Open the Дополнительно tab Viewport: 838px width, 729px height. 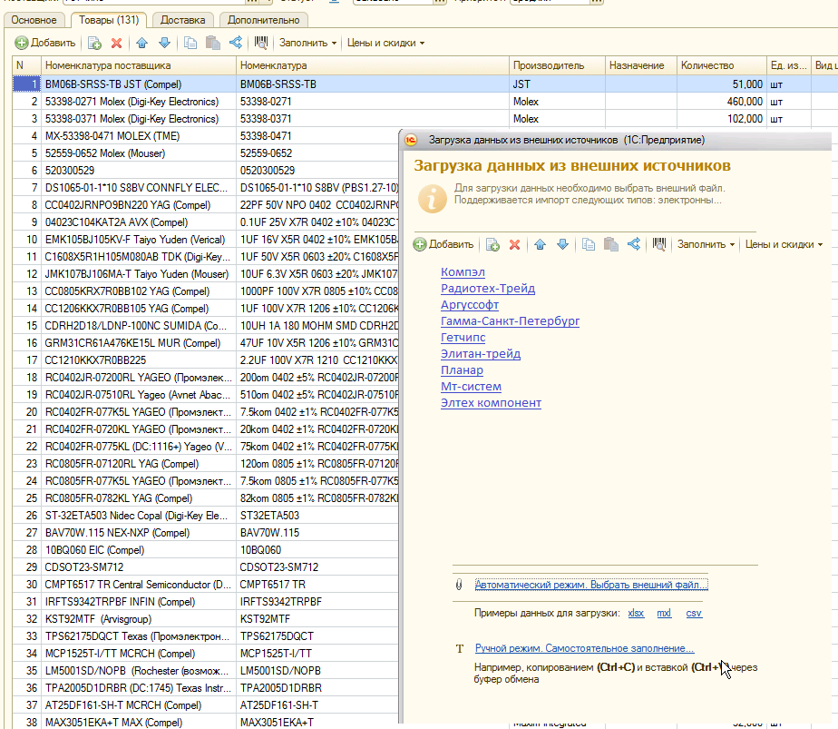point(262,19)
